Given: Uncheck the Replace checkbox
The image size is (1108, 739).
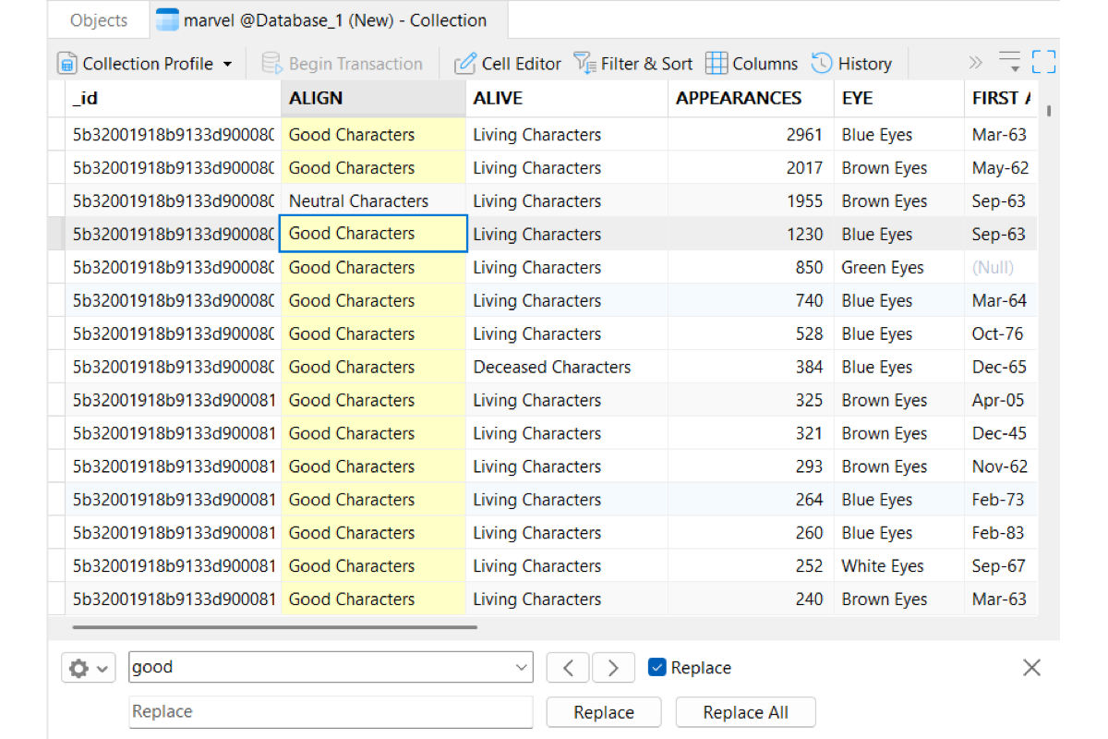Looking at the screenshot, I should (x=656, y=667).
